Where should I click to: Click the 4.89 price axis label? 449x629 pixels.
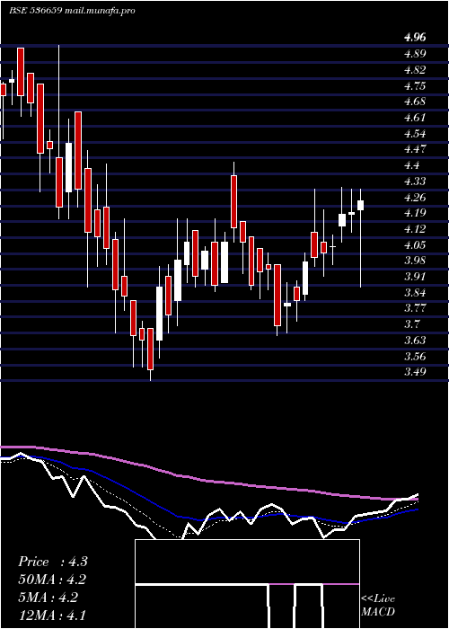(x=415, y=54)
